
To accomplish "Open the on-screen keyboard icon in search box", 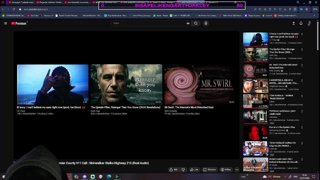I will coord(188,23).
